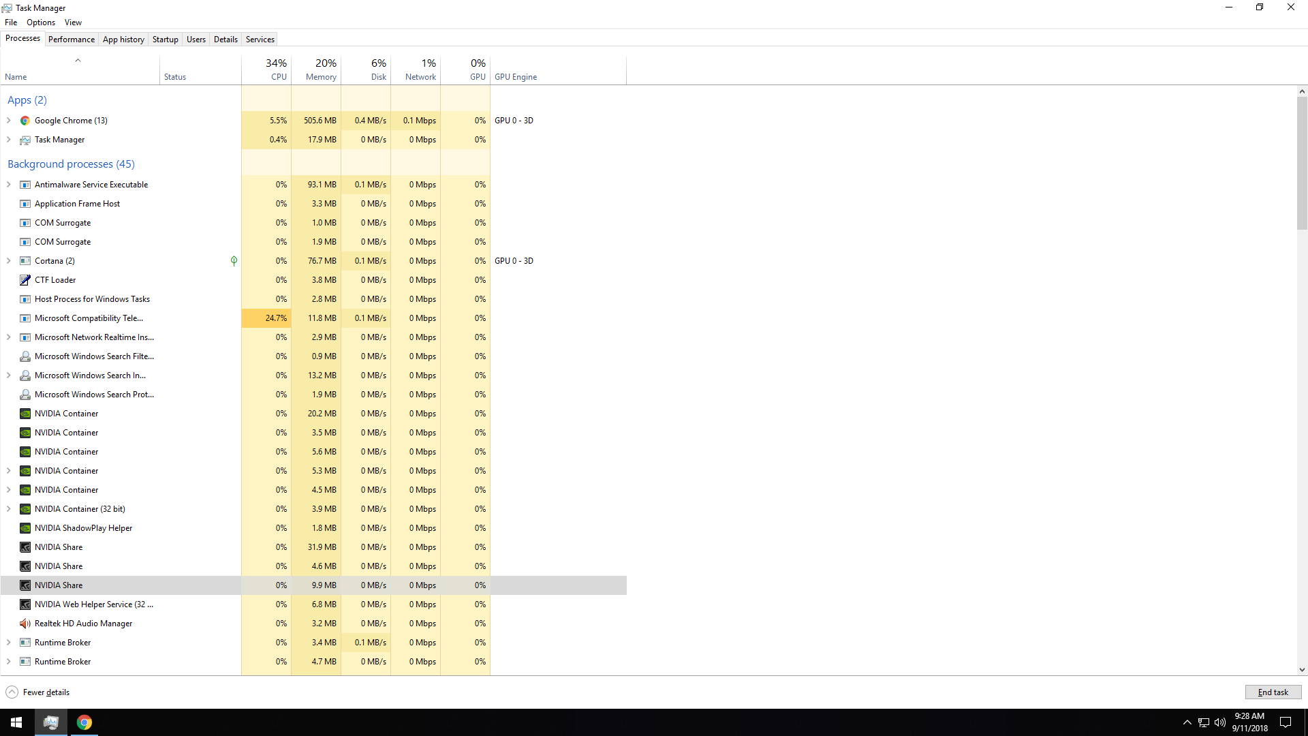Expand the Antimalware Service Executable entry
1308x736 pixels.
click(9, 185)
